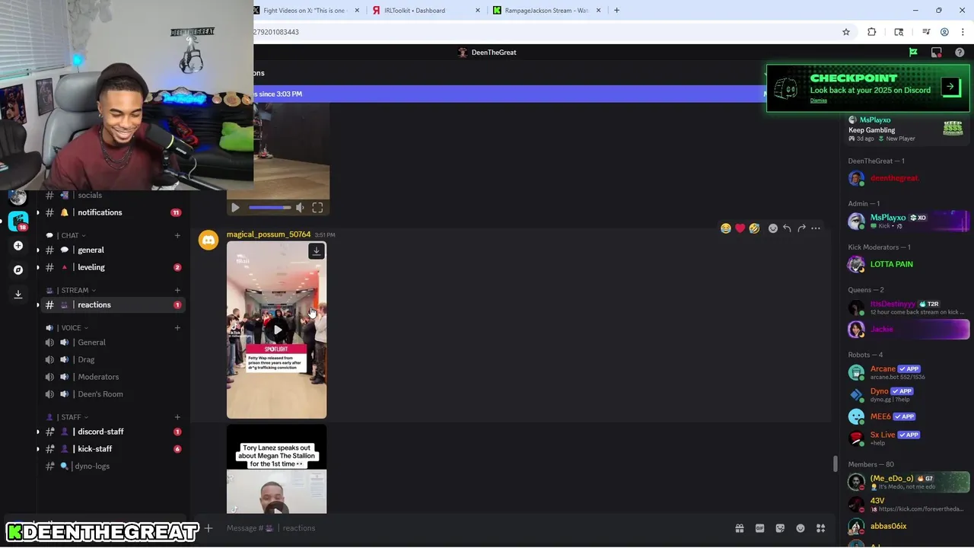The width and height of the screenshot is (974, 548).
Task: Open the server icon with the 18 badge
Action: (18, 221)
